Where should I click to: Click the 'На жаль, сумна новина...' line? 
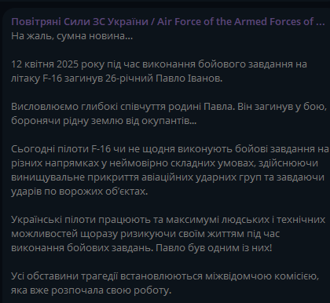[x=72, y=36]
